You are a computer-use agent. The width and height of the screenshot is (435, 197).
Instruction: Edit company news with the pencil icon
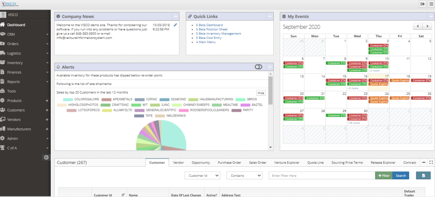tap(175, 25)
